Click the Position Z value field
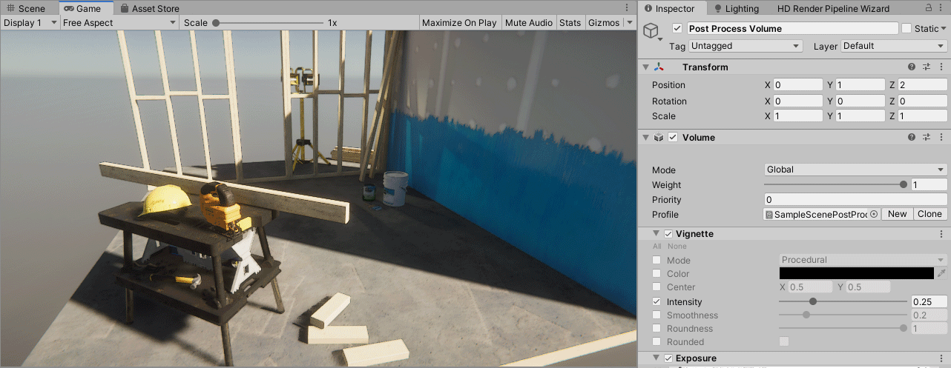The width and height of the screenshot is (951, 368). pos(923,84)
